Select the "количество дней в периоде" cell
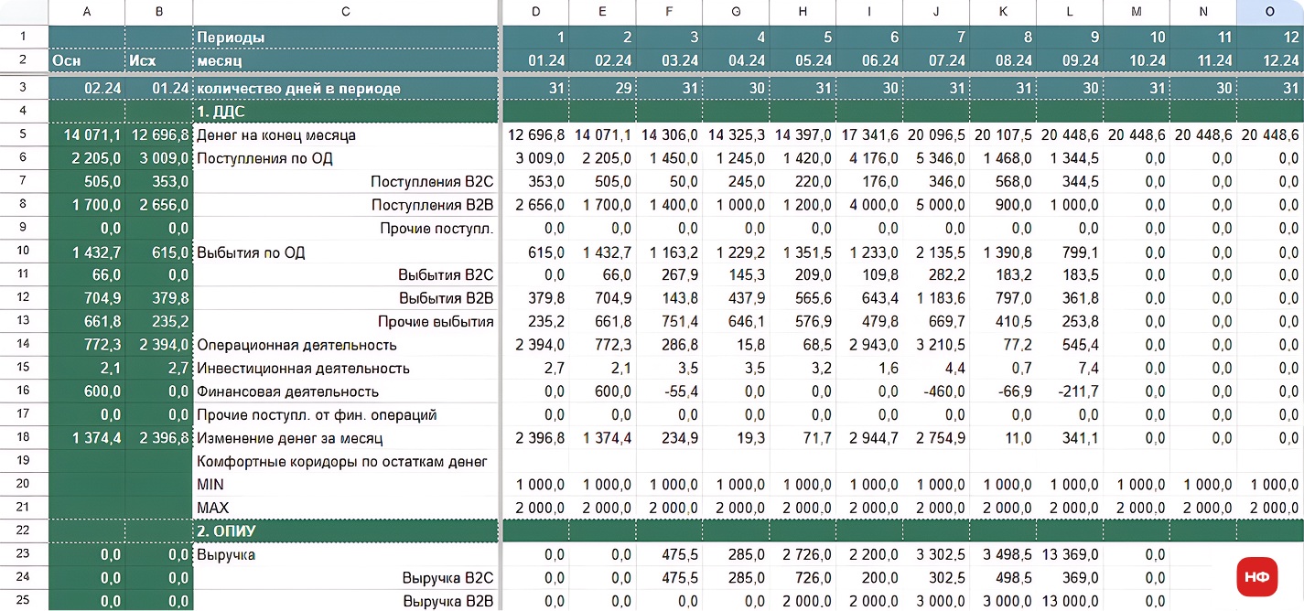The image size is (1304, 611). coord(345,89)
